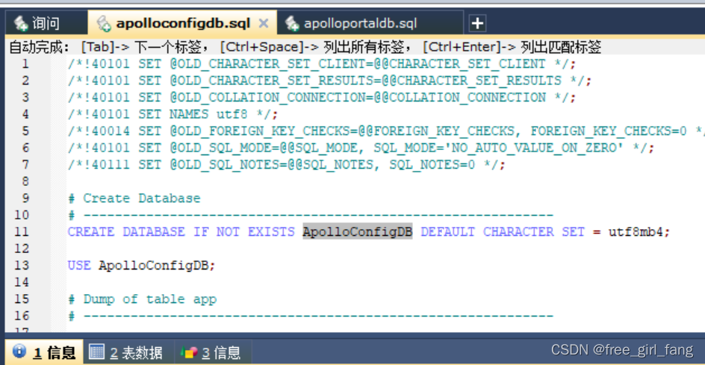The width and height of the screenshot is (705, 365).
Task: Click the grid icon on 2 表数据 tab
Action: point(96,352)
